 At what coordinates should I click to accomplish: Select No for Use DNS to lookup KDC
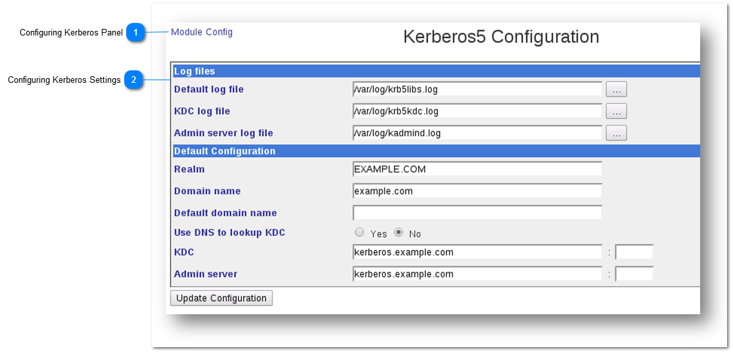pos(398,232)
